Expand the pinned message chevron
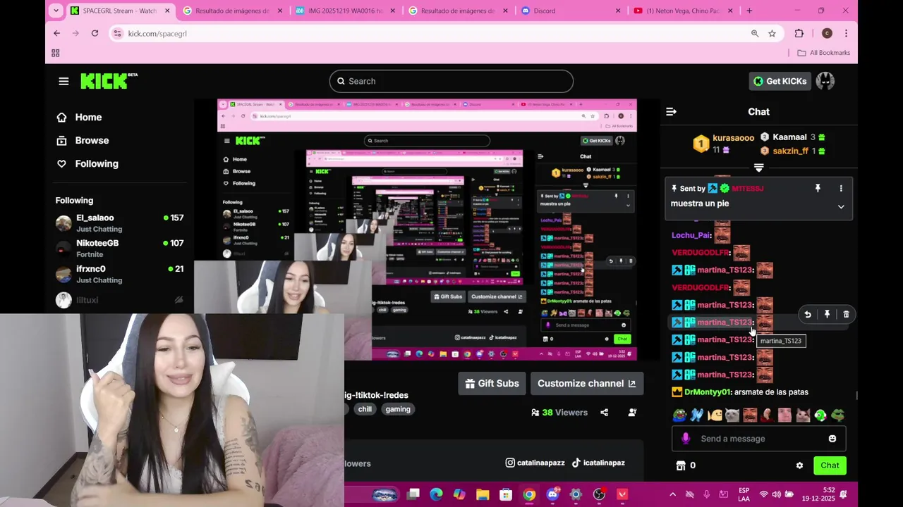Image resolution: width=903 pixels, height=507 pixels. coord(841,207)
